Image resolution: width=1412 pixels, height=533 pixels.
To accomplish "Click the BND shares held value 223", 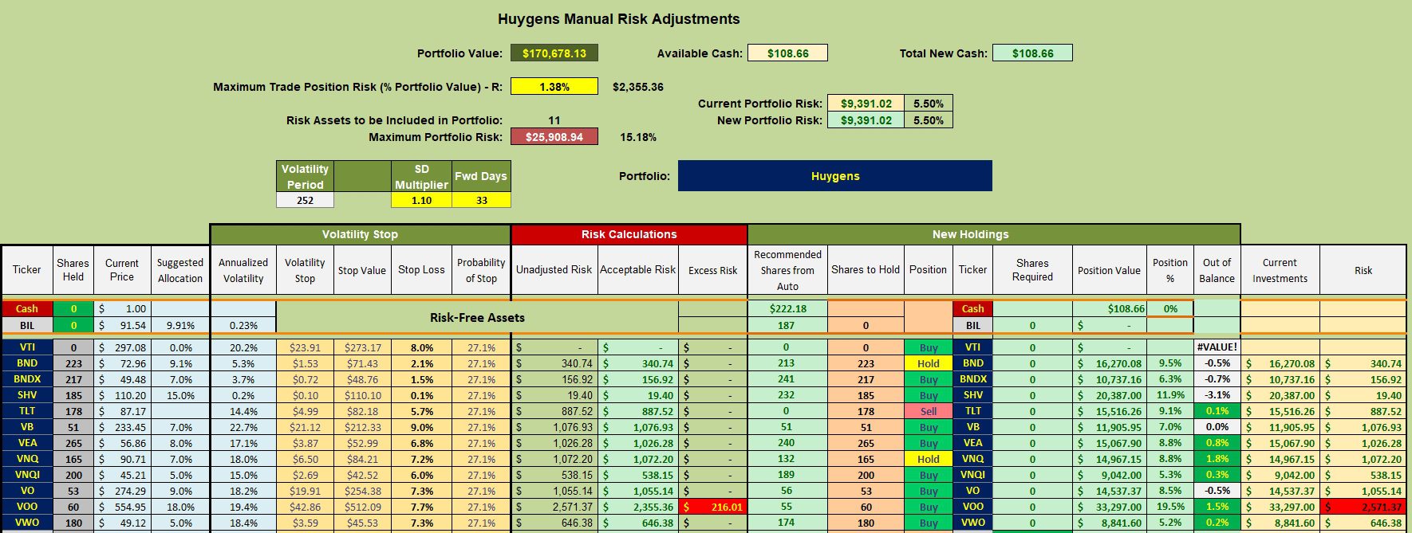I will 73,363.
